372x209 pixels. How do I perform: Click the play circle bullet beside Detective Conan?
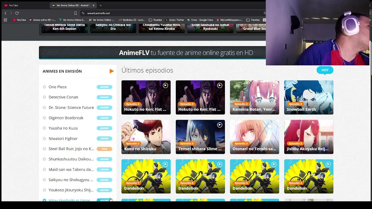(x=44, y=97)
